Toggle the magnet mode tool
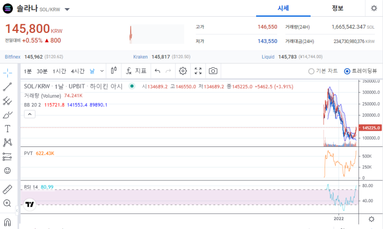Image resolution: width=383 pixels, height=229 pixels. click(7, 222)
